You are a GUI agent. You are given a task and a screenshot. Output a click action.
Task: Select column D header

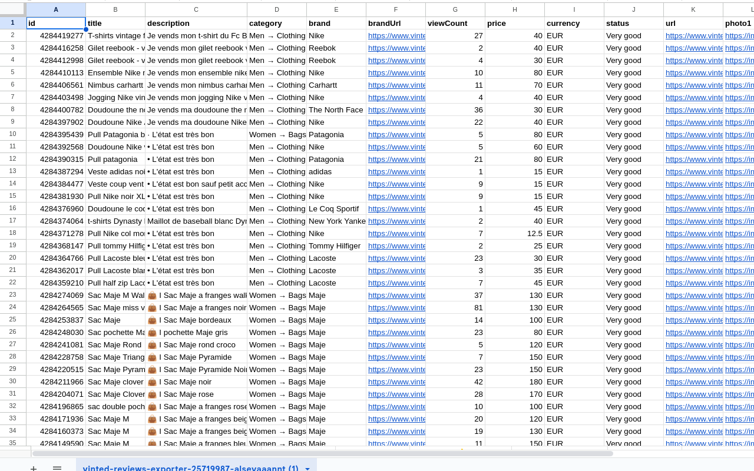click(x=277, y=10)
